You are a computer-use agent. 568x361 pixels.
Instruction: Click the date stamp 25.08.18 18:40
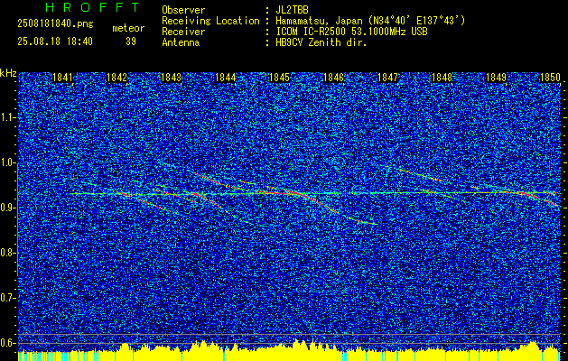[x=55, y=42]
